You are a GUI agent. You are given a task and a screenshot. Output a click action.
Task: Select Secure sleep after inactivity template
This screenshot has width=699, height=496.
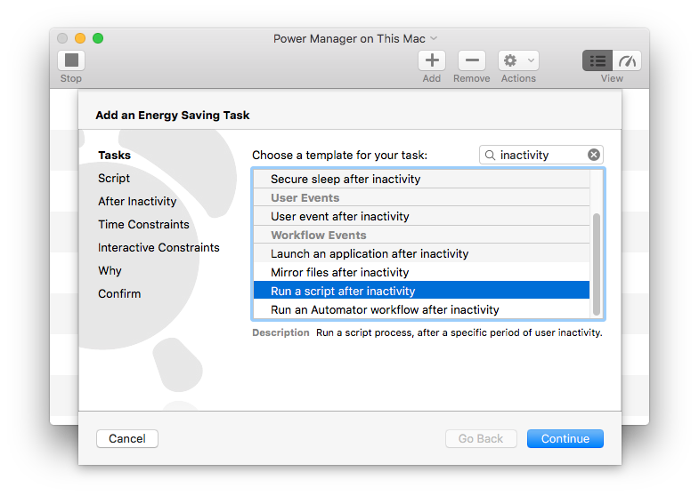tap(421, 179)
